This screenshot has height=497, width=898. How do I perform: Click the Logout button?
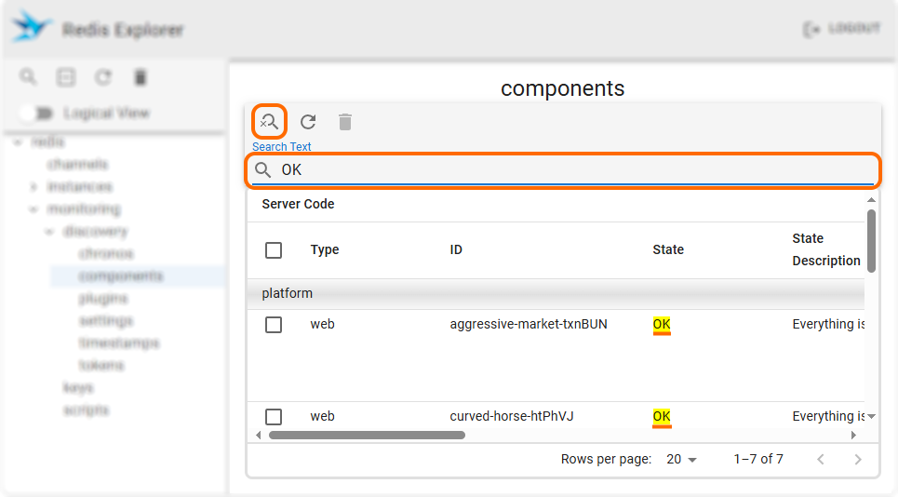point(841,30)
